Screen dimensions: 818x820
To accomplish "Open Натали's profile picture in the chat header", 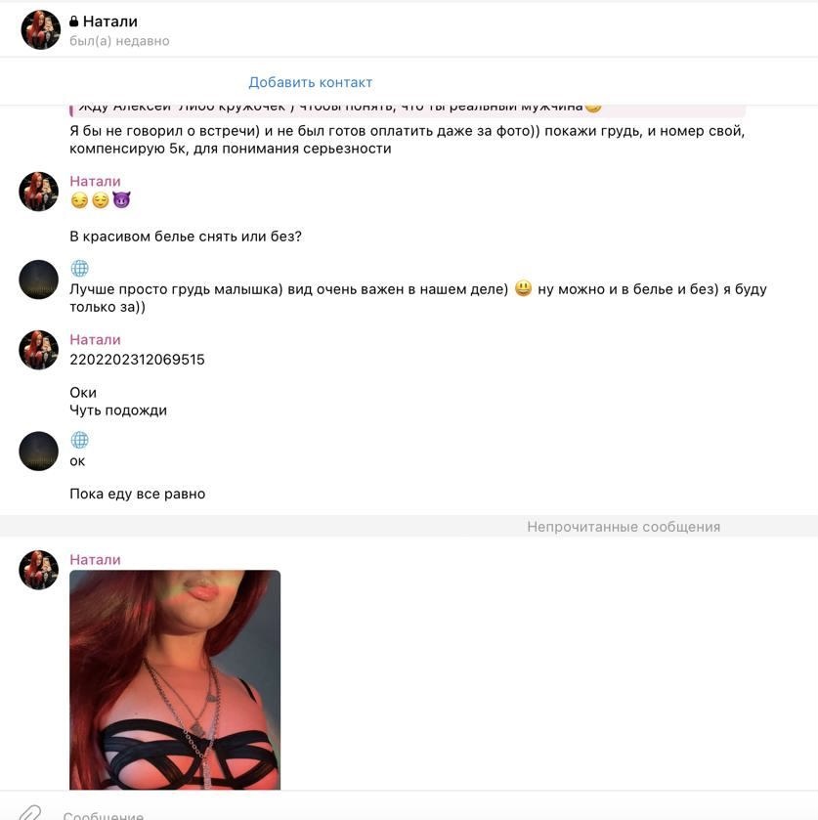I will pyautogui.click(x=41, y=29).
